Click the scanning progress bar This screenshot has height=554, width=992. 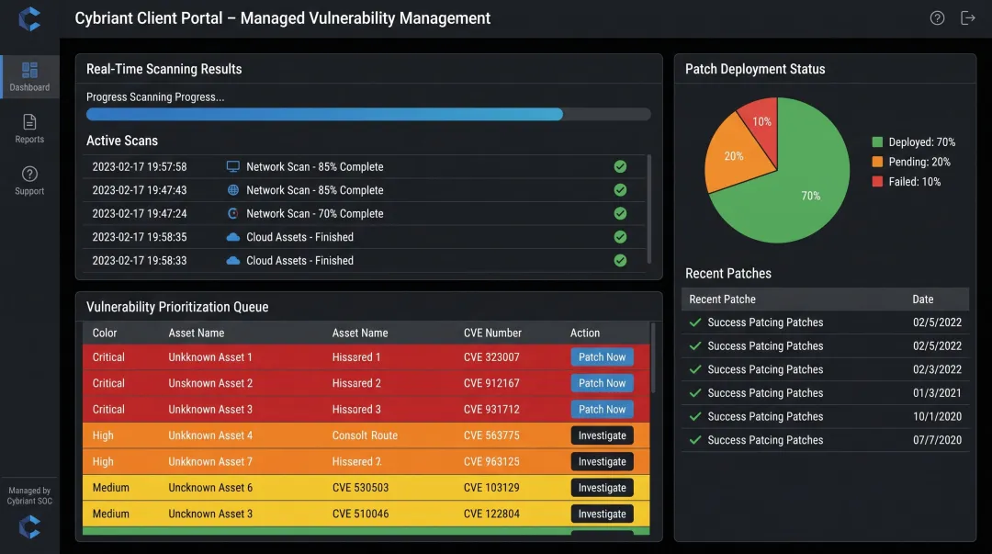point(368,114)
